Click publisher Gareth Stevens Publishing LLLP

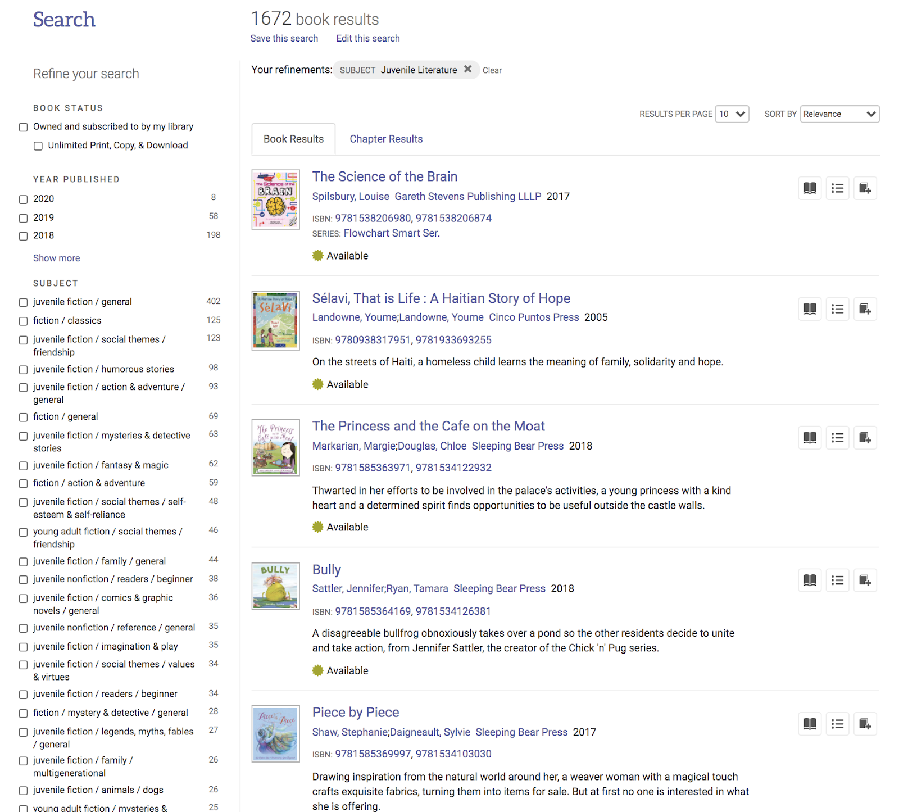coord(468,197)
